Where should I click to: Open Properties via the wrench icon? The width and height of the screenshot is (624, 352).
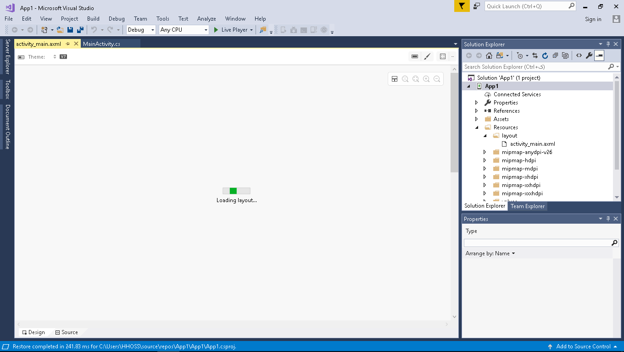589,55
